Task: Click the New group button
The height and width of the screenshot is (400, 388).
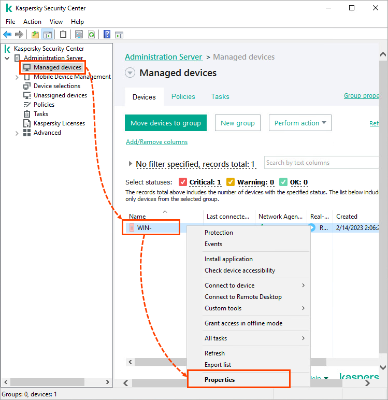Action: pos(238,123)
